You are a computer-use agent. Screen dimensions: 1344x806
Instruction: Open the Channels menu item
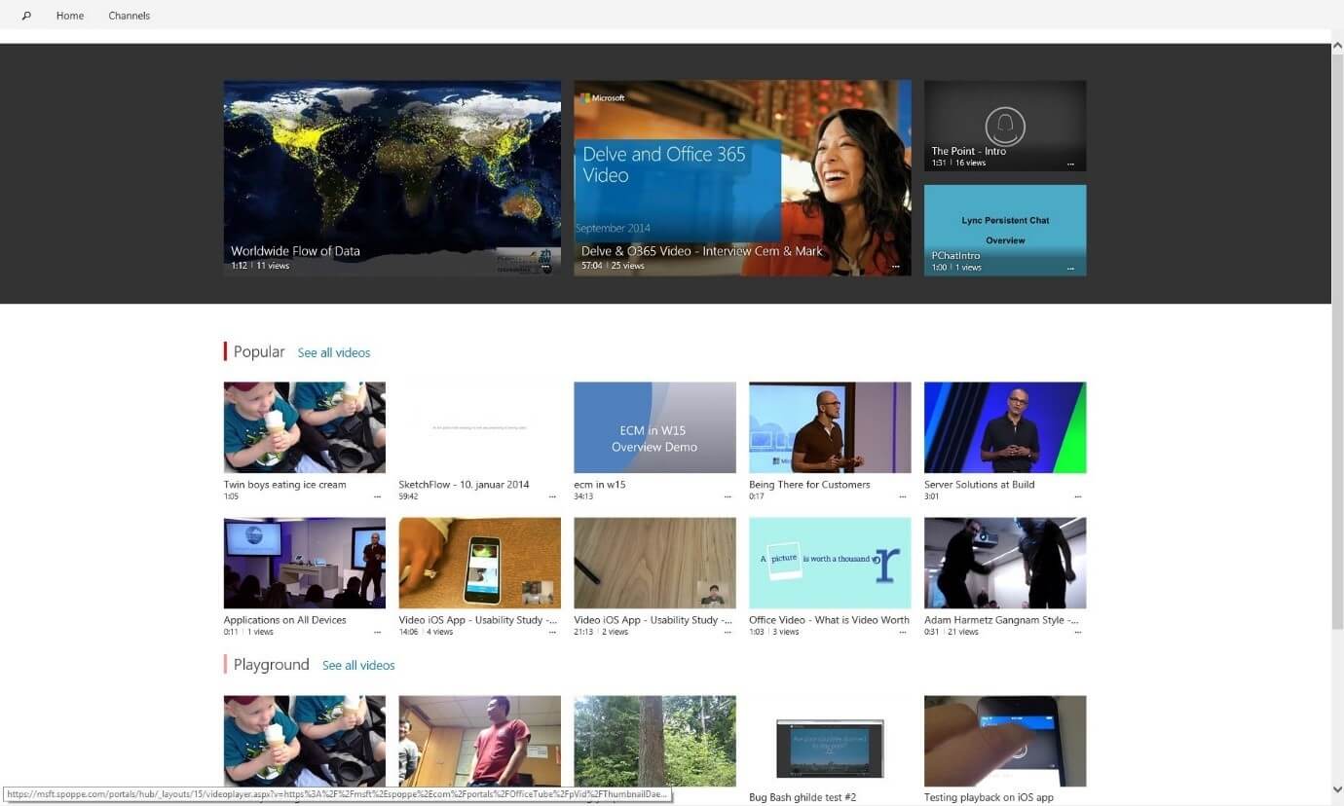pos(129,16)
